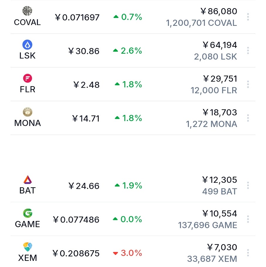Click the MONA coin logo icon

tap(27, 112)
